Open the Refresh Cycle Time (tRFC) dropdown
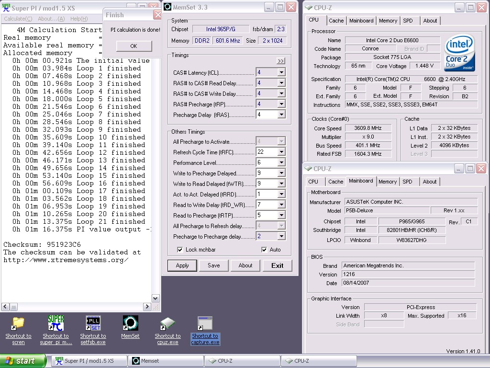The width and height of the screenshot is (490, 368). coord(281,152)
